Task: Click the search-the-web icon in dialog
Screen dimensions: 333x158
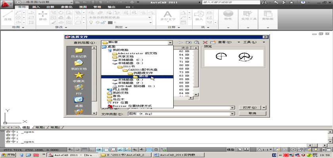Action: [x=197, y=42]
